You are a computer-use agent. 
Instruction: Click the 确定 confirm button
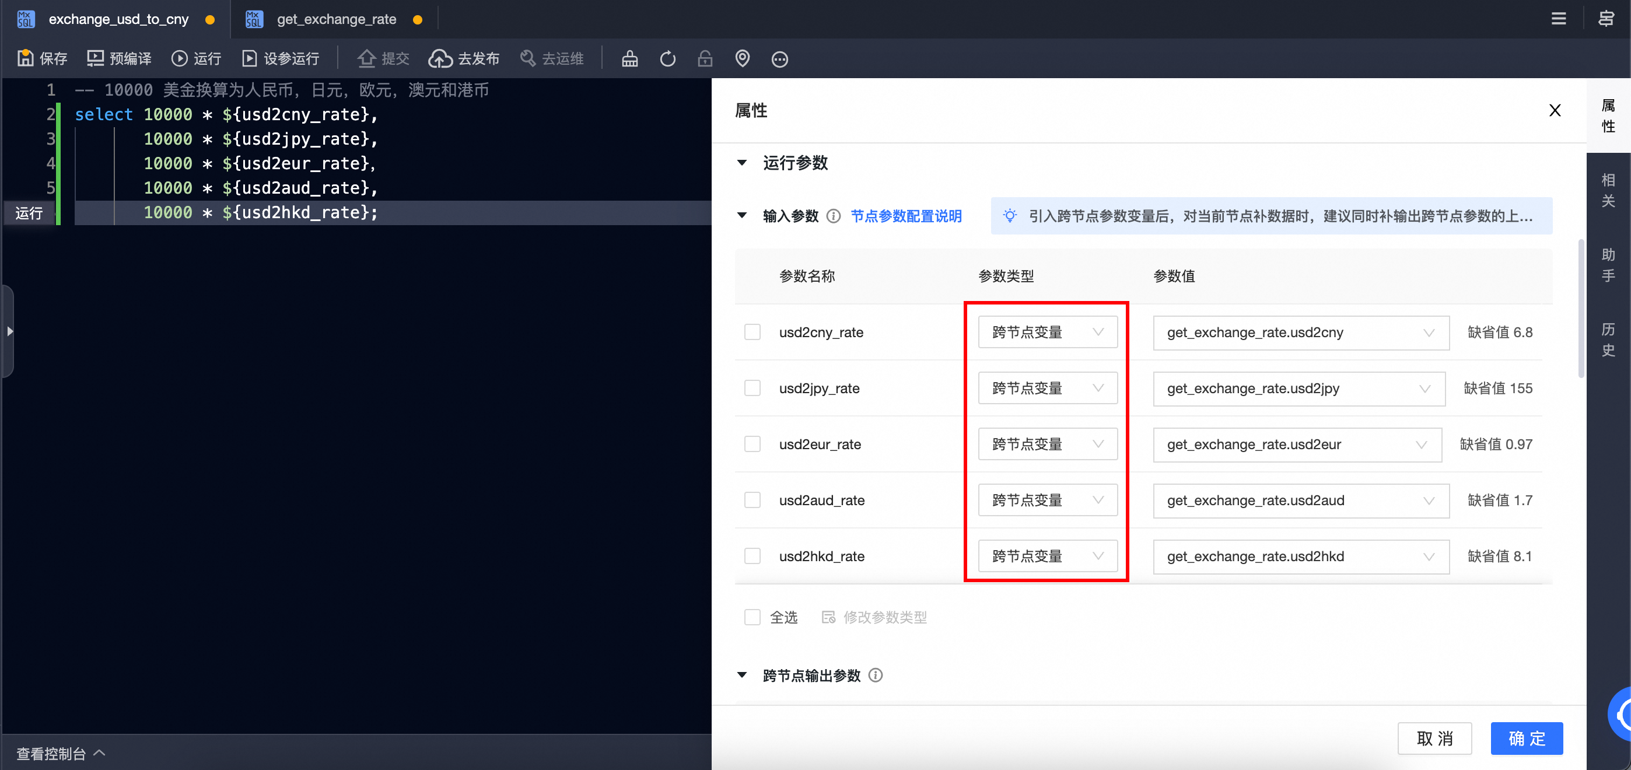1526,738
